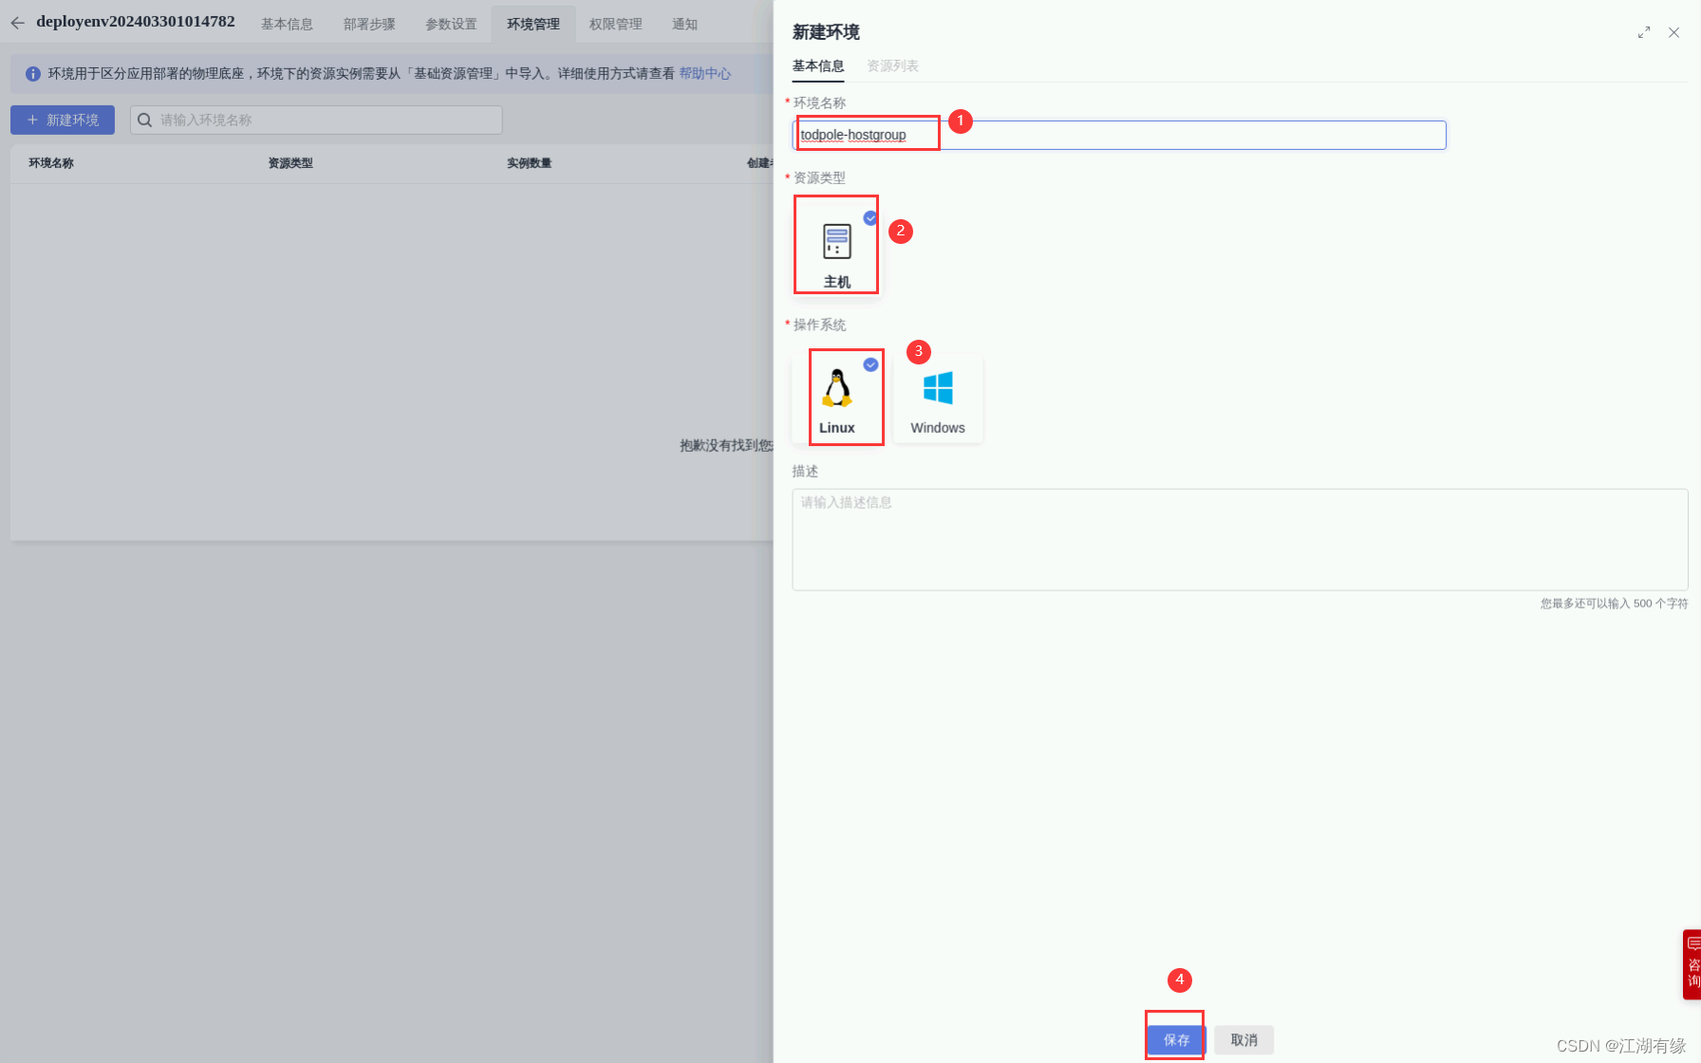Switch to the 资源列表 tab in the drawer

point(892,65)
